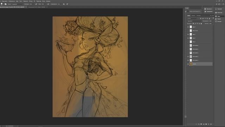Open the Libraries panel icon
Screen dimensions: 225x127
point(216,13)
